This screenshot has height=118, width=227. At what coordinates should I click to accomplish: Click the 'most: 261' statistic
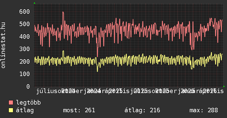[x=79, y=110]
